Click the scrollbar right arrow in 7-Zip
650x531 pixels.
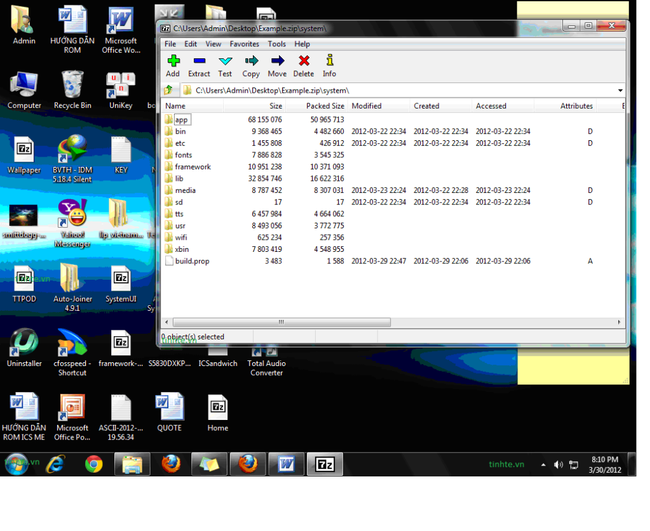coord(620,322)
